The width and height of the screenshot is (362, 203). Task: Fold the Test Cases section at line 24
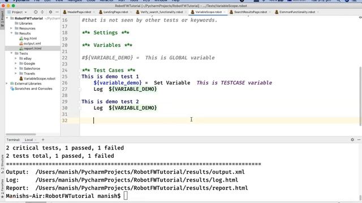point(79,70)
